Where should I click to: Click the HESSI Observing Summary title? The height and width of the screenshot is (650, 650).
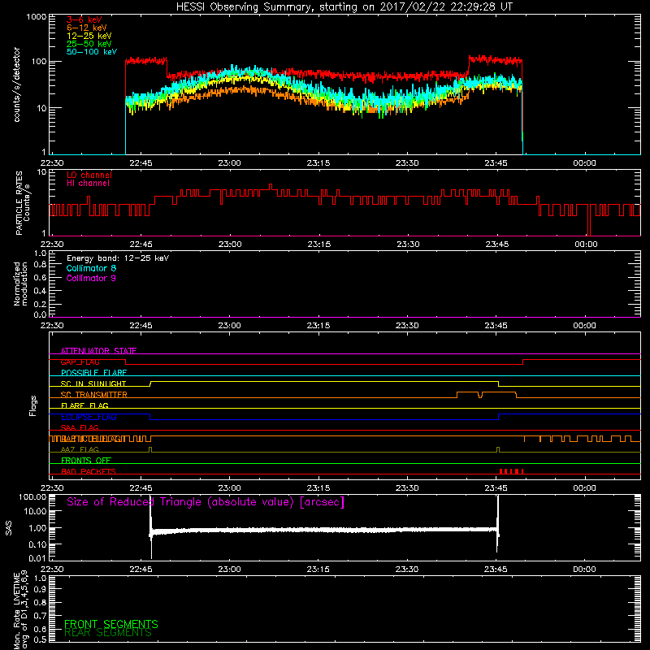(344, 7)
